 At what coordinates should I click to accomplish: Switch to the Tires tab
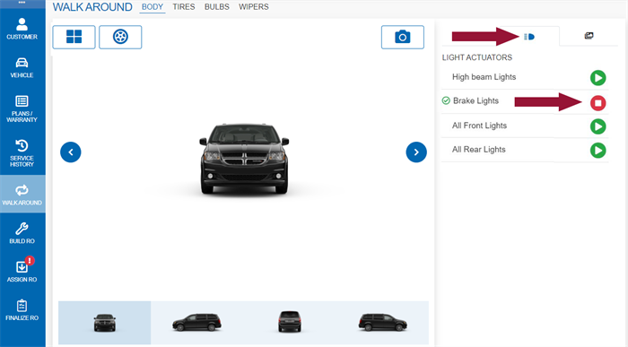(184, 7)
